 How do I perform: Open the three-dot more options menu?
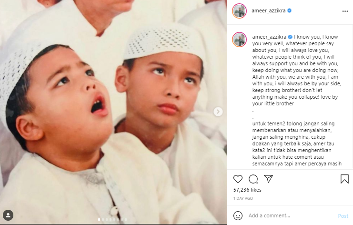345,11
